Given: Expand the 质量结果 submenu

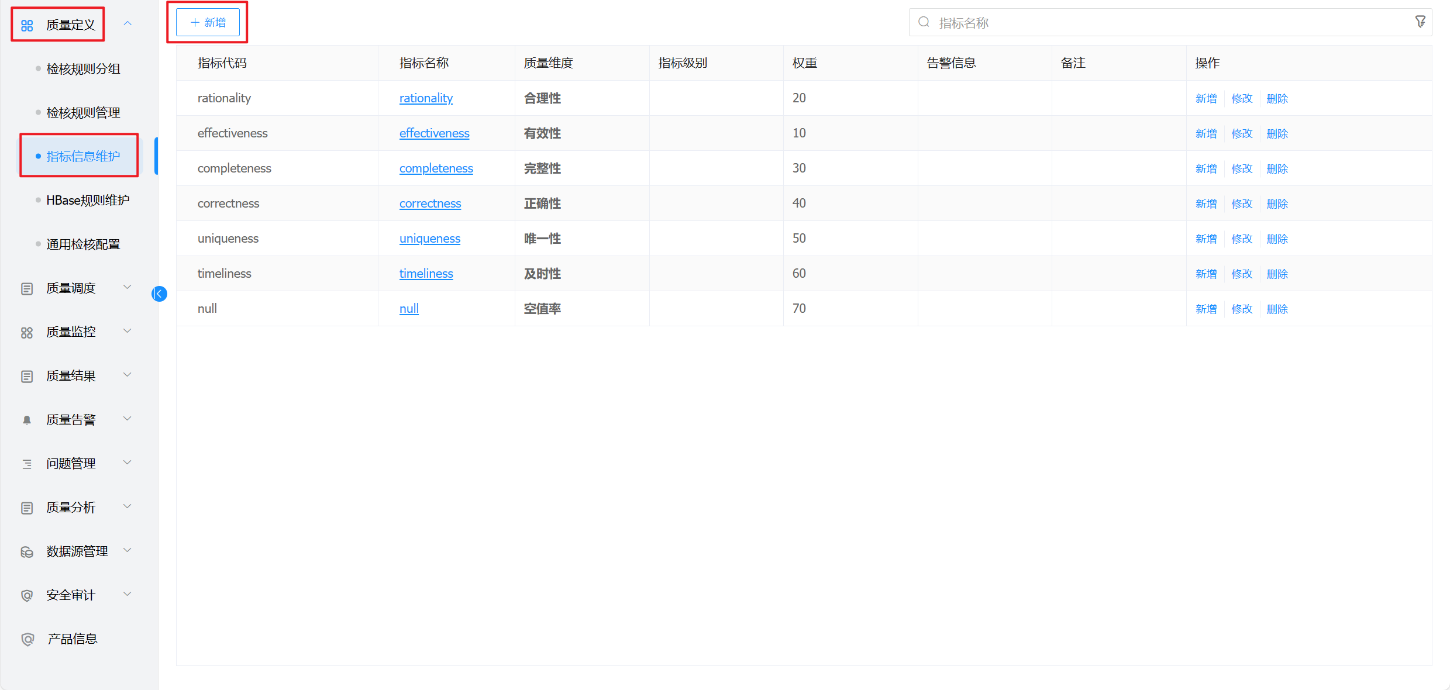Looking at the screenshot, I should pyautogui.click(x=128, y=375).
